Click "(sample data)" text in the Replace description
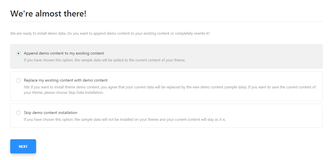This screenshot has height=160, width=331. tap(236, 87)
